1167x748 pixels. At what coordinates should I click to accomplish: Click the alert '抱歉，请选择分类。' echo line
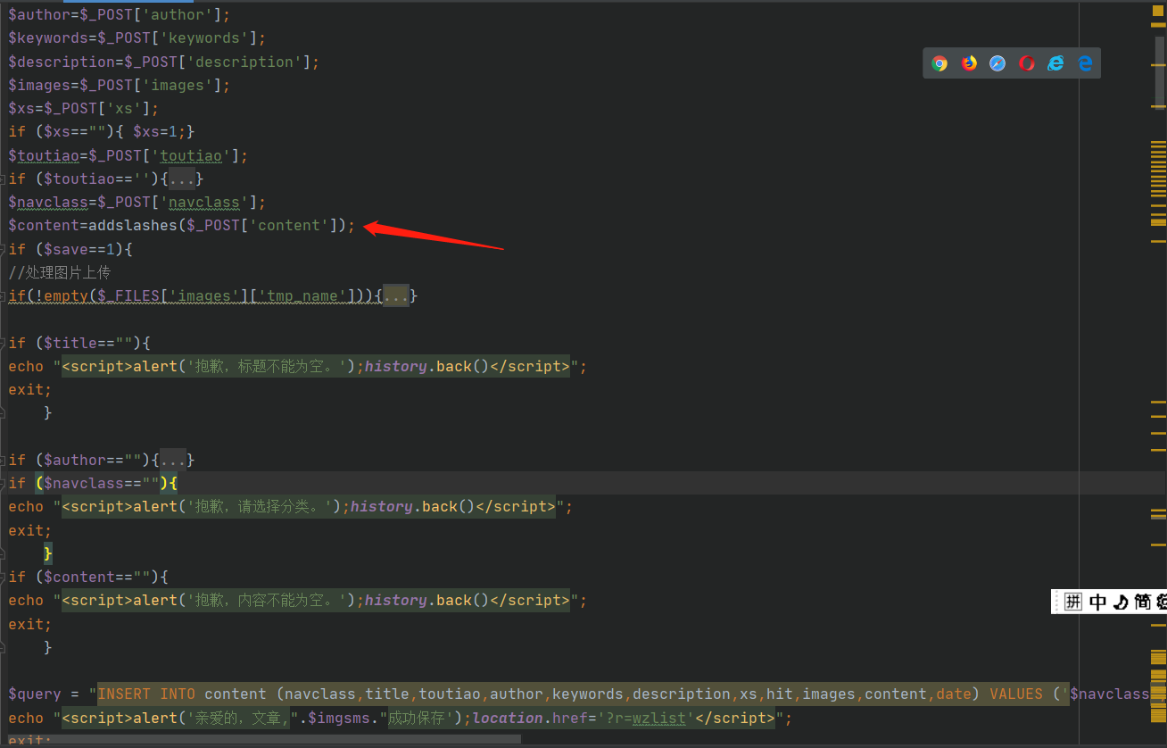(x=291, y=506)
